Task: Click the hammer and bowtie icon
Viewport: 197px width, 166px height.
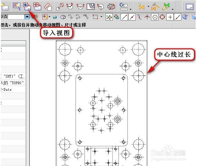Action: click(x=155, y=7)
